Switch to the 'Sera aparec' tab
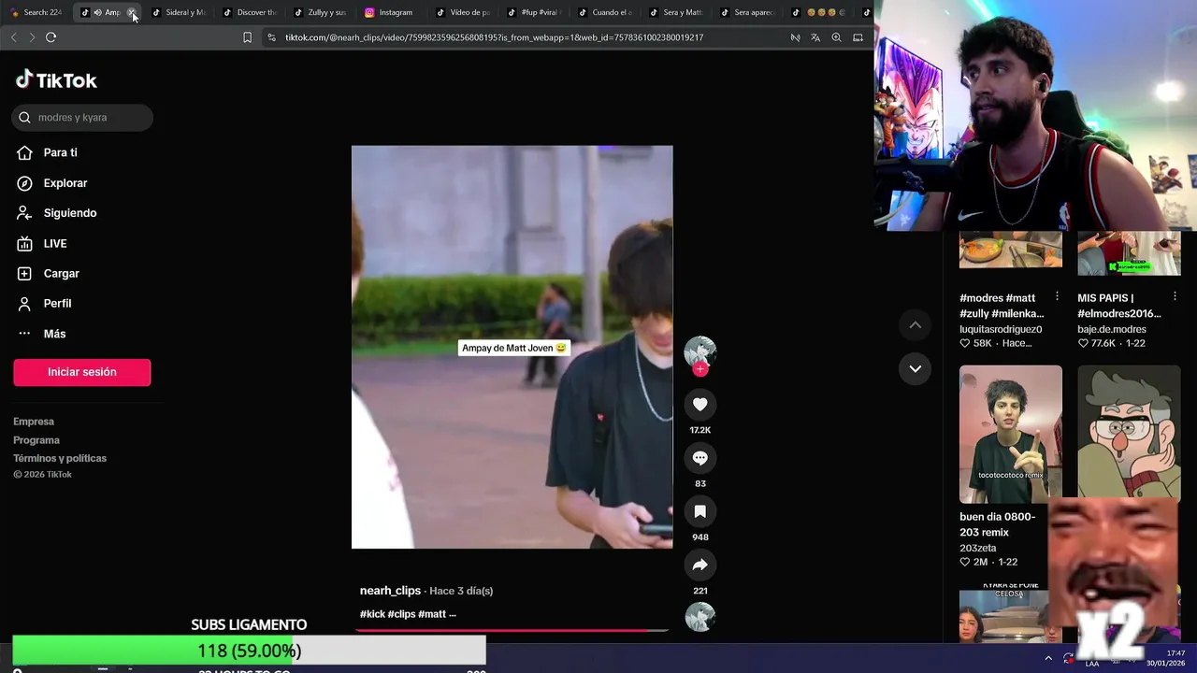The height and width of the screenshot is (673, 1197). coord(747,12)
